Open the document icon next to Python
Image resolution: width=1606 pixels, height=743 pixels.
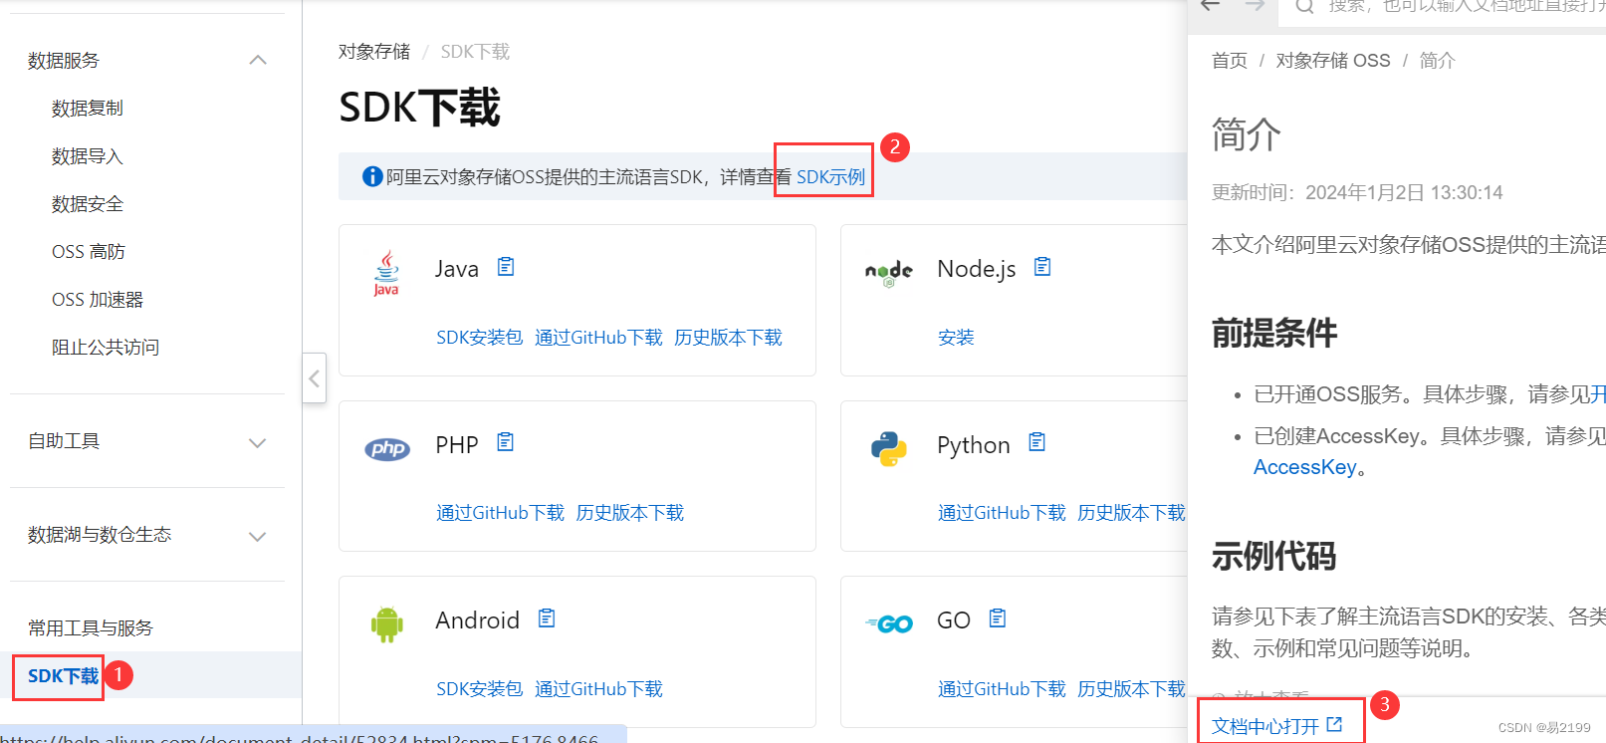(x=1036, y=442)
